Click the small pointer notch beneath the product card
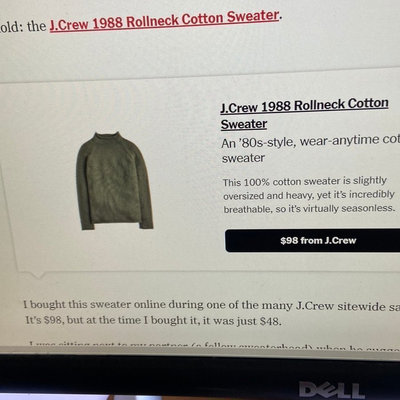 pyautogui.click(x=38, y=275)
